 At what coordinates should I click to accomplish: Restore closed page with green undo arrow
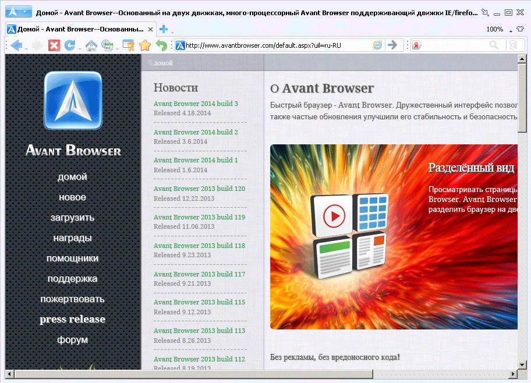click(x=161, y=45)
